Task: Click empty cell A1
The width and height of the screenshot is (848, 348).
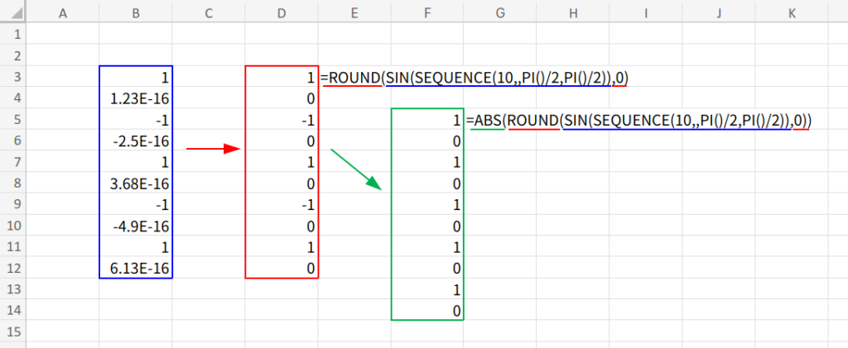Action: coord(63,36)
